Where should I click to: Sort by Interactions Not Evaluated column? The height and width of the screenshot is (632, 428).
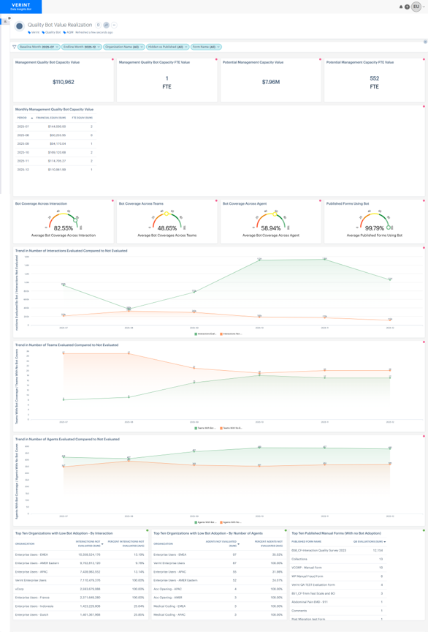88,543
